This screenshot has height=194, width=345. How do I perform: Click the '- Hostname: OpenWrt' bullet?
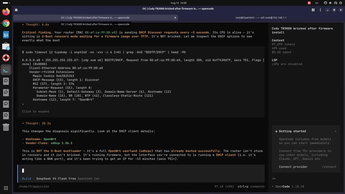(x=39, y=139)
